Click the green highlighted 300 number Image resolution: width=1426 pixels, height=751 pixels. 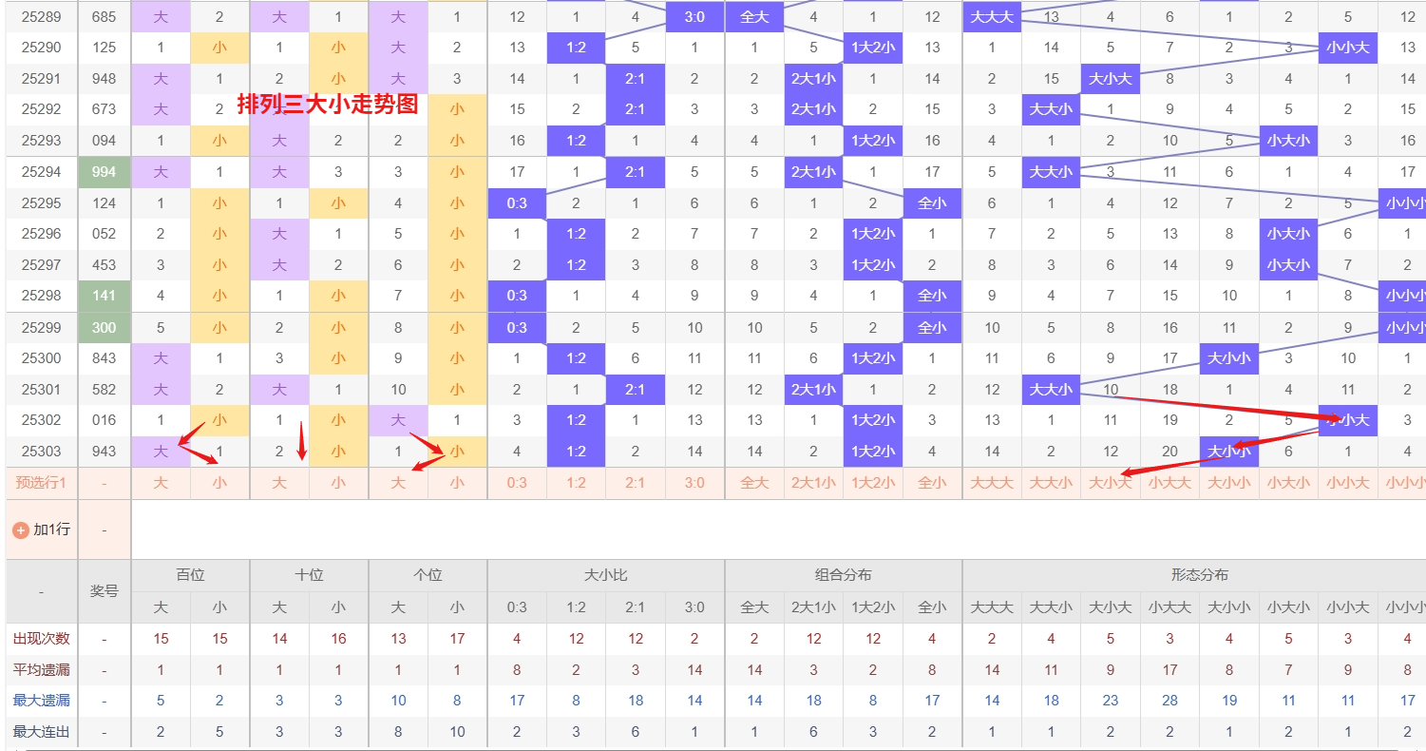[x=105, y=328]
